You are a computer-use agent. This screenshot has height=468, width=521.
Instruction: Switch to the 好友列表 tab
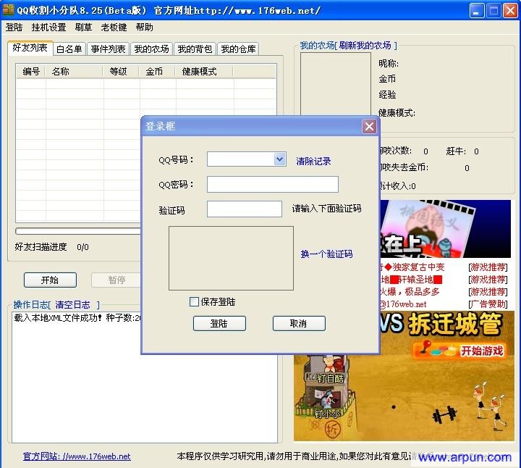tap(30, 48)
